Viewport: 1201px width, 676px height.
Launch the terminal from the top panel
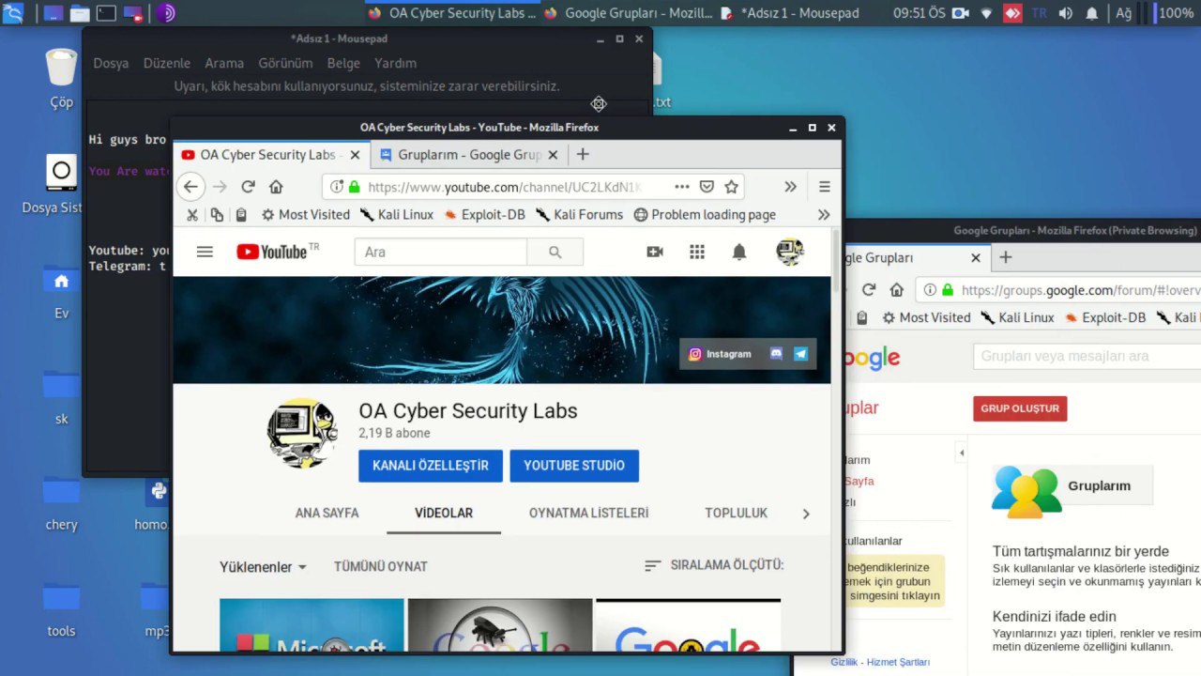pyautogui.click(x=106, y=13)
